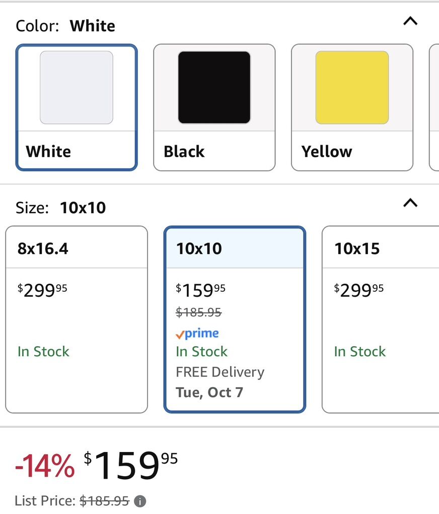This screenshot has height=514, width=439.
Task: Click the $299.95 price in the 10x15 card
Action: [x=359, y=290]
